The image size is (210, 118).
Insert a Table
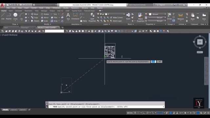pos(84,21)
